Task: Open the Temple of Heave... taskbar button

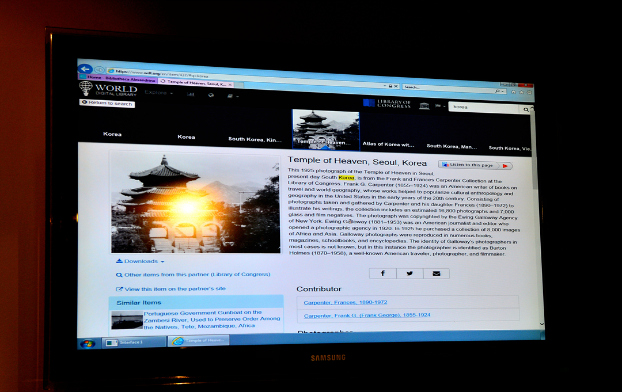Action: (x=198, y=340)
